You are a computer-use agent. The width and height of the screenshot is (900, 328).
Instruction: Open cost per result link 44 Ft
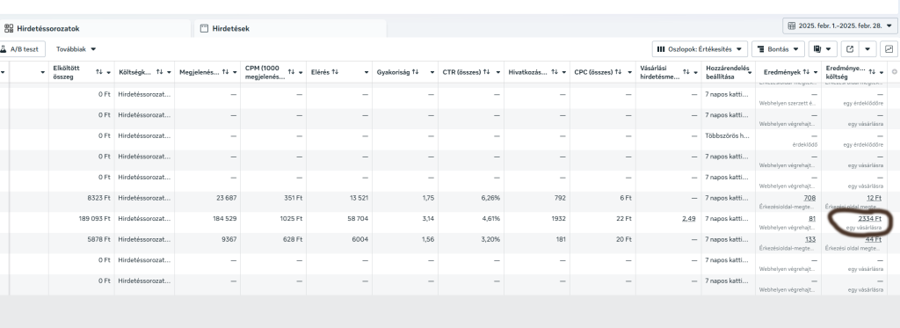(x=874, y=239)
